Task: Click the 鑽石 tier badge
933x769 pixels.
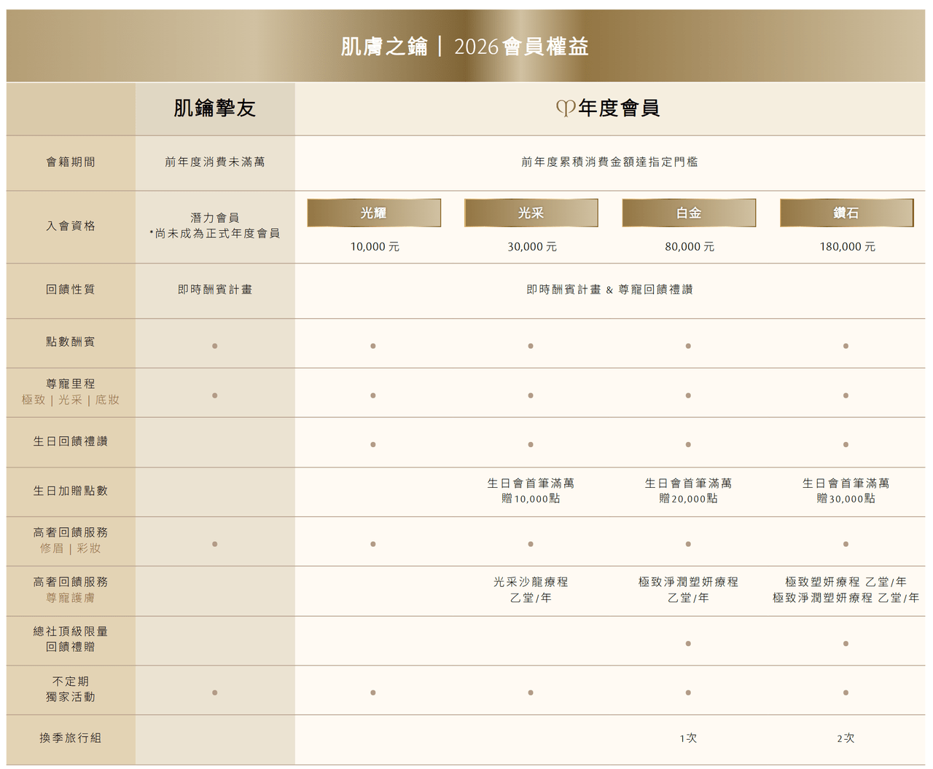Action: click(846, 213)
